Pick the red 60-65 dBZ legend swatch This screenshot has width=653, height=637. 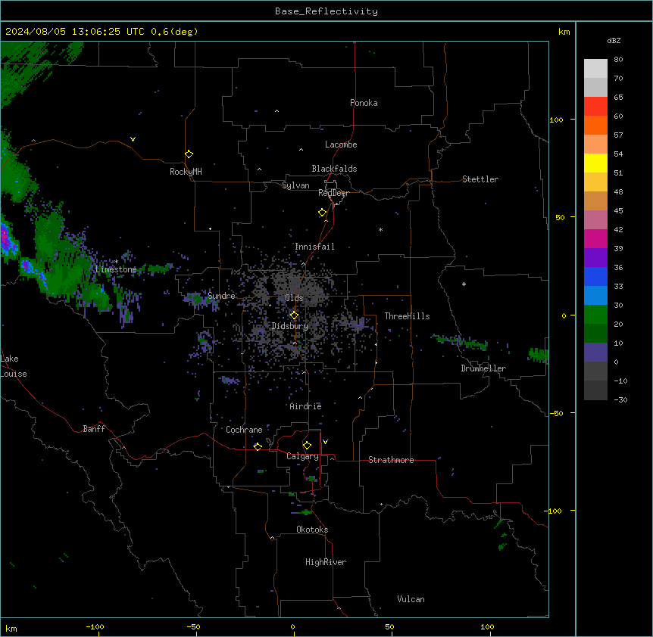pos(595,107)
